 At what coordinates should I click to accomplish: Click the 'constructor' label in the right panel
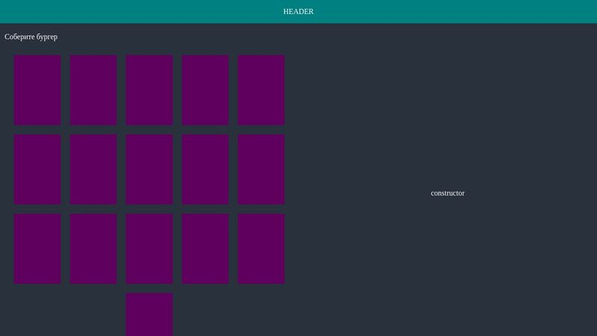[447, 193]
